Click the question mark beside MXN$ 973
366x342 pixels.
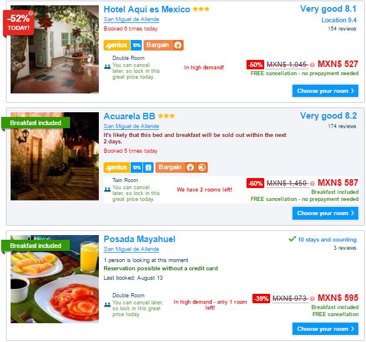coord(312,299)
